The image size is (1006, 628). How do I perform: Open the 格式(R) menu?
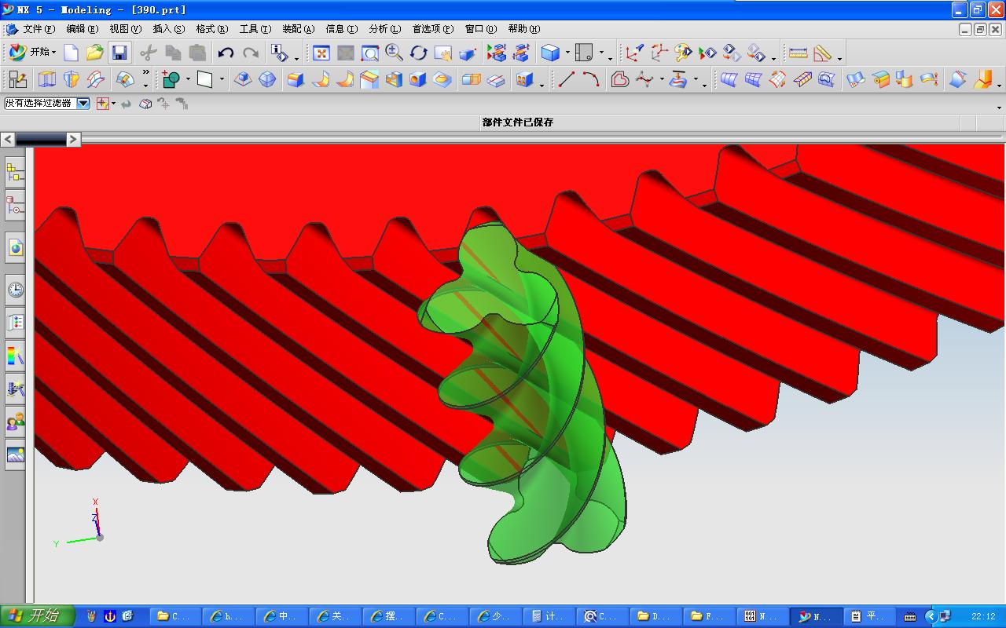pyautogui.click(x=211, y=29)
